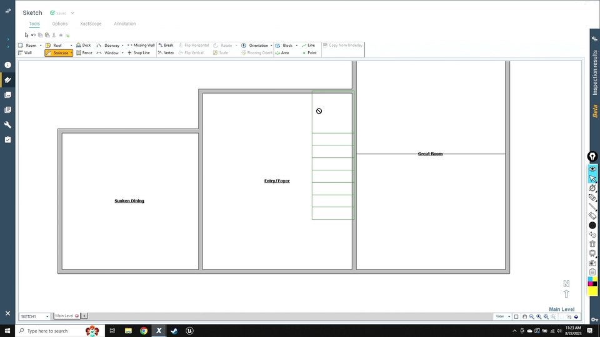Screen dimensions: 600x337
Task: Activate the Snap Line tool
Action: pos(139,53)
